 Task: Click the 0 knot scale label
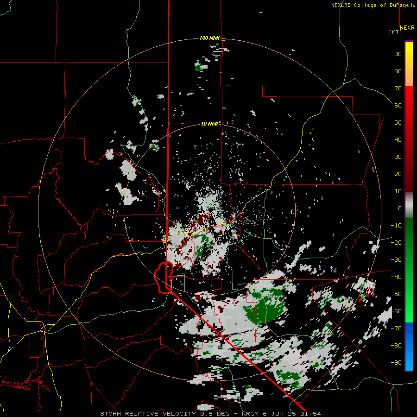pos(400,208)
